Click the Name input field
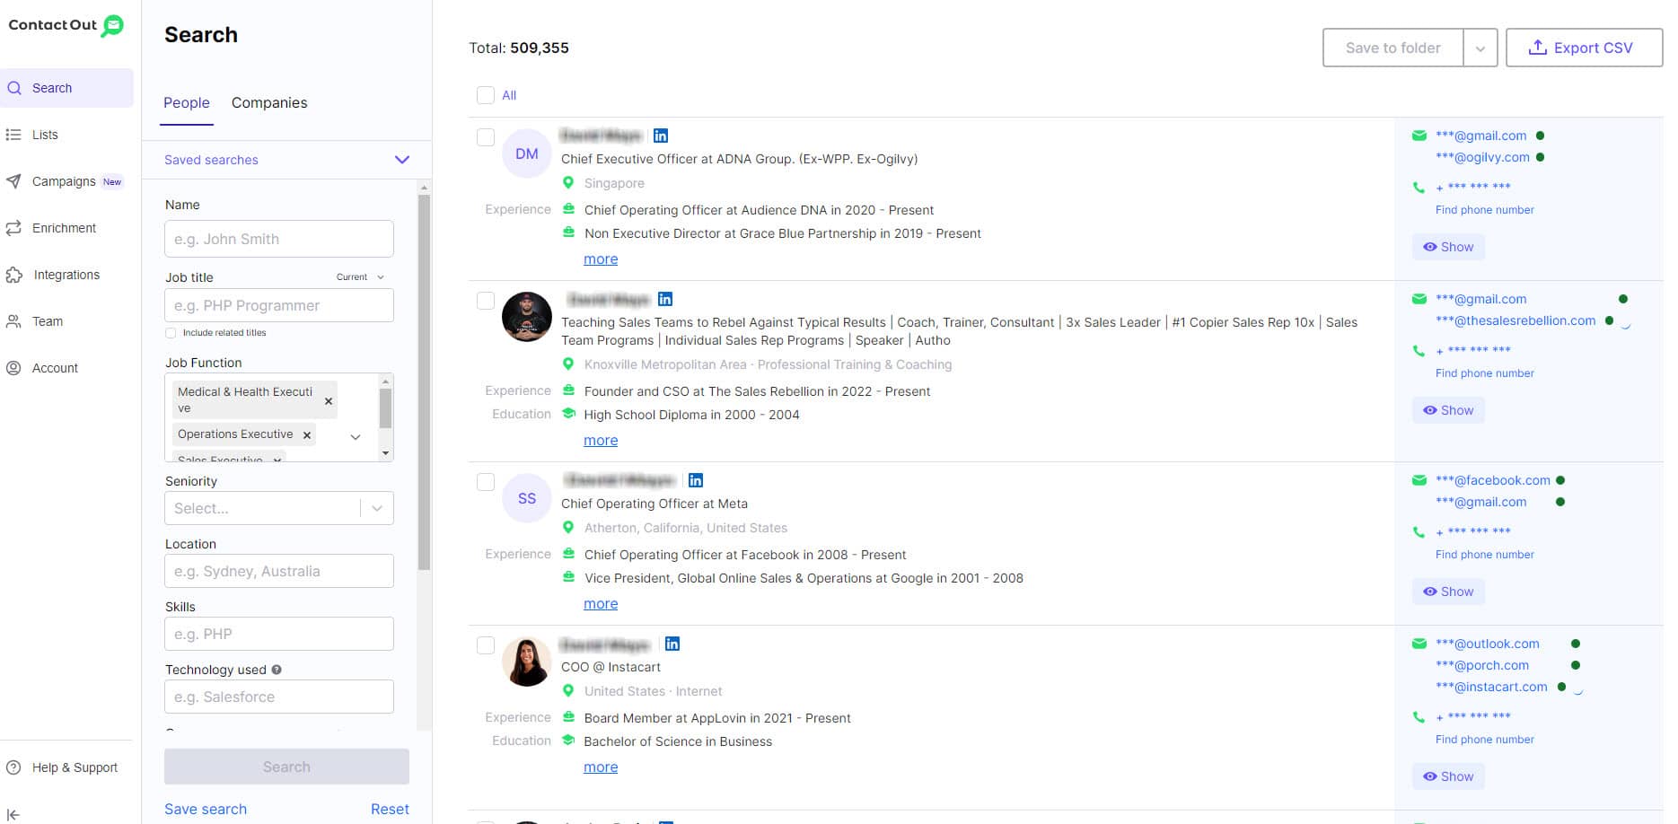 pos(279,239)
